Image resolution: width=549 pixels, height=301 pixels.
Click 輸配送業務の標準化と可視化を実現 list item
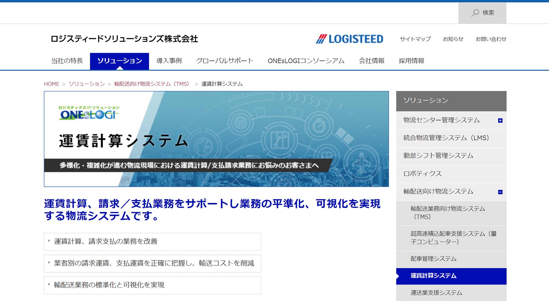tap(152, 285)
